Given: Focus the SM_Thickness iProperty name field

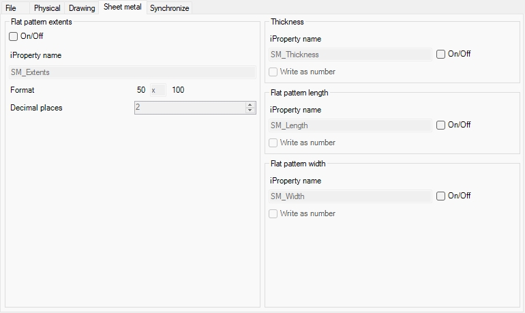Looking at the screenshot, I should click(350, 55).
